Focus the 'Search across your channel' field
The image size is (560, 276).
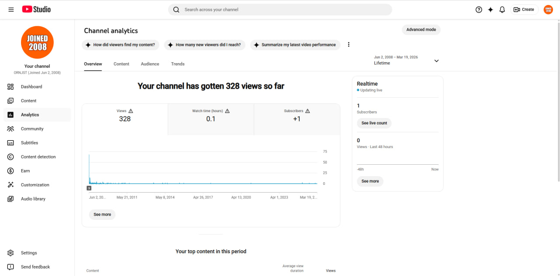point(280,10)
